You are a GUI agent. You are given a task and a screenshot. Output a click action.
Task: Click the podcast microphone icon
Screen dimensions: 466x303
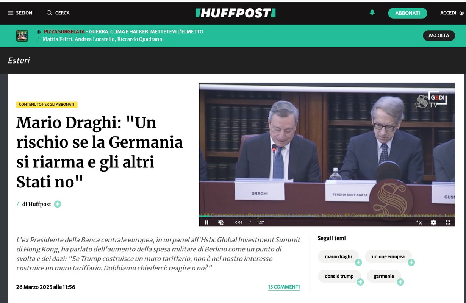tap(39, 32)
